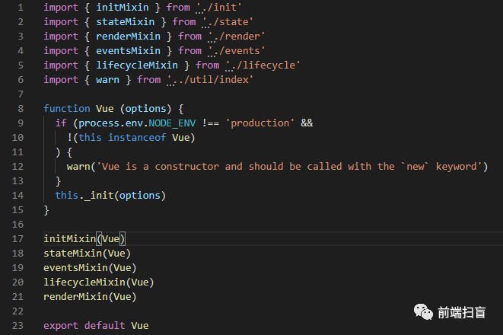Image resolution: width=503 pixels, height=335 pixels.
Task: Click the word keyword in the warning string
Action: point(456,166)
